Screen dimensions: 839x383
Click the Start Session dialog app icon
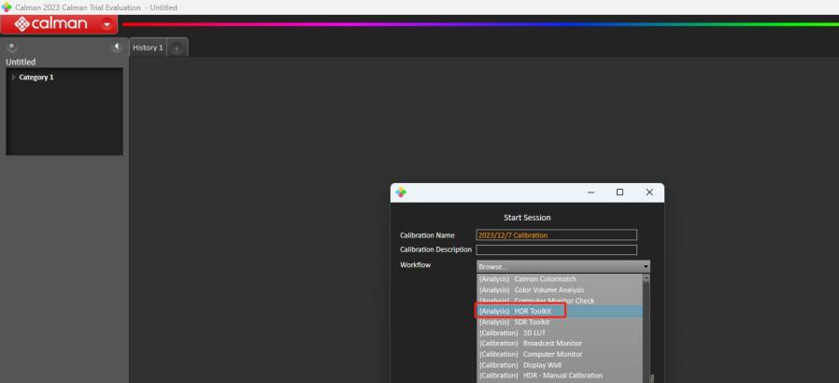pyautogui.click(x=401, y=192)
